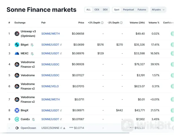
Task: Click the +2% Depth info icon
Action: 102,23
